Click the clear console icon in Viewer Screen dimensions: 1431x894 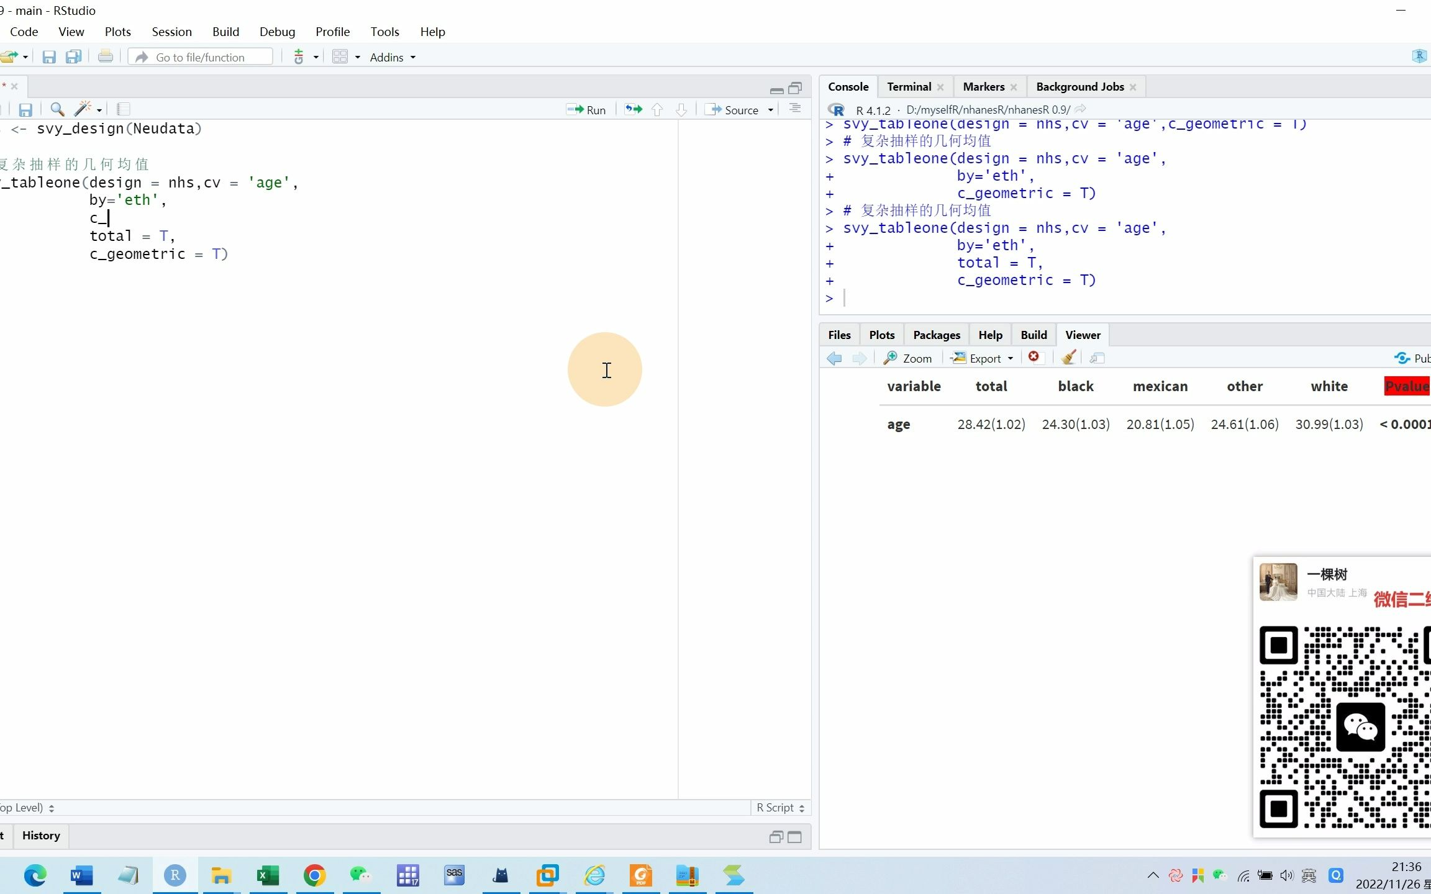click(x=1068, y=356)
